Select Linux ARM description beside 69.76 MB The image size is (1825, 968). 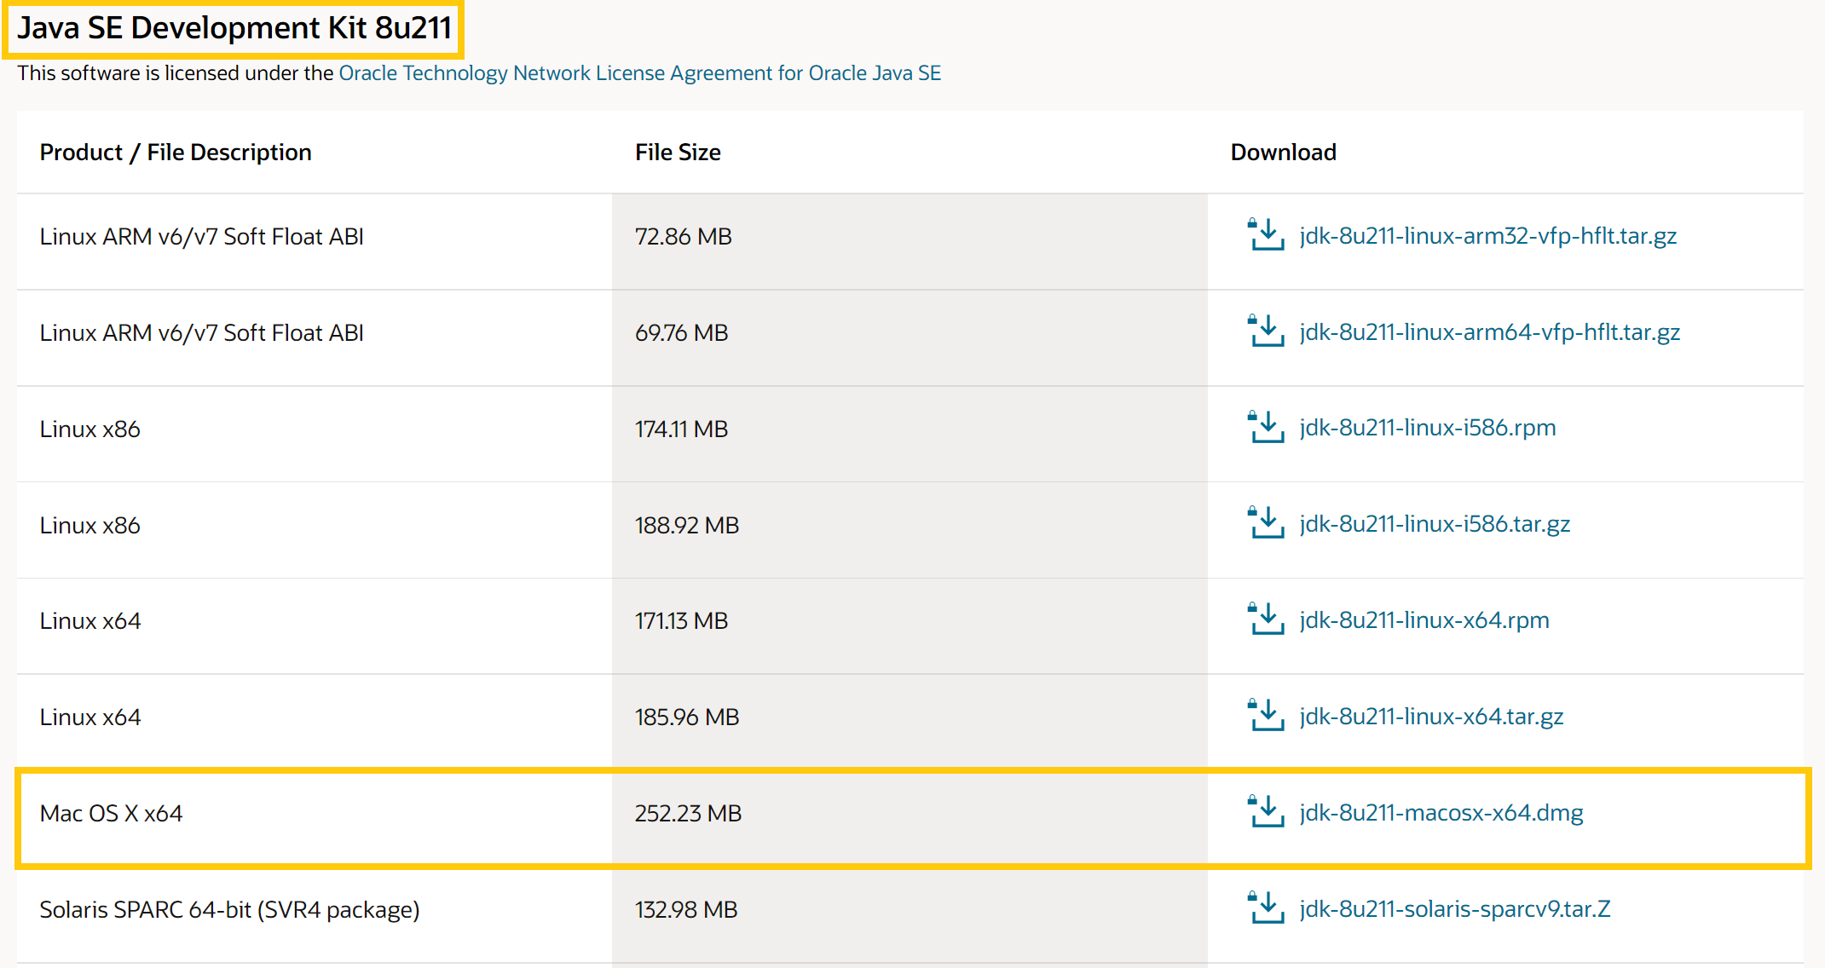point(315,337)
